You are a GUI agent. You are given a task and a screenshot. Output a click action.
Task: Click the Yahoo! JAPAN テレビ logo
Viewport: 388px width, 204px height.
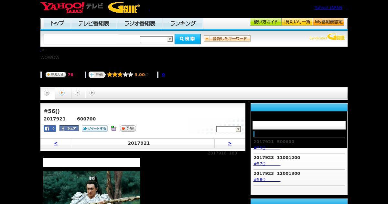(x=72, y=7)
